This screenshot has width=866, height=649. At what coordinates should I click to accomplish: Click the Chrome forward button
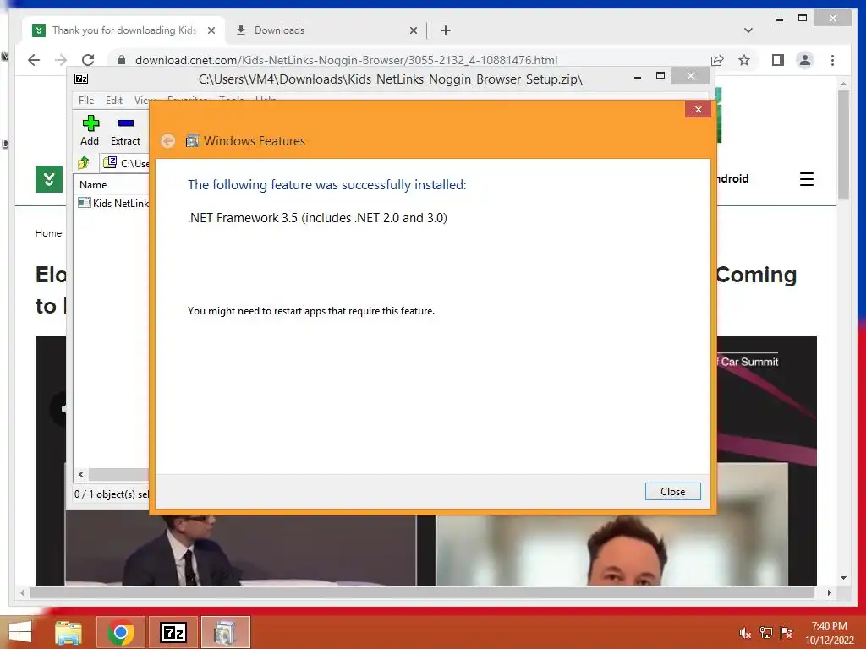pos(61,60)
